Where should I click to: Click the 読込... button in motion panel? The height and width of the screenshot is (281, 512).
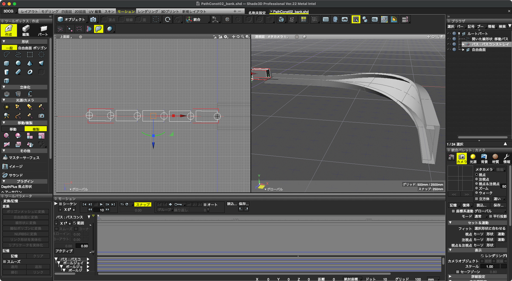click(x=232, y=204)
